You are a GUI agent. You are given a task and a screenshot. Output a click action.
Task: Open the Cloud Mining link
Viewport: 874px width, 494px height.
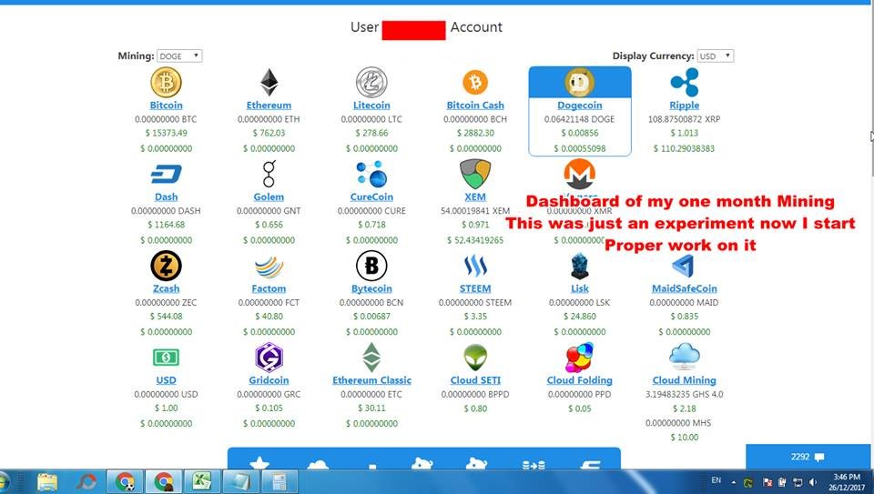tap(685, 380)
